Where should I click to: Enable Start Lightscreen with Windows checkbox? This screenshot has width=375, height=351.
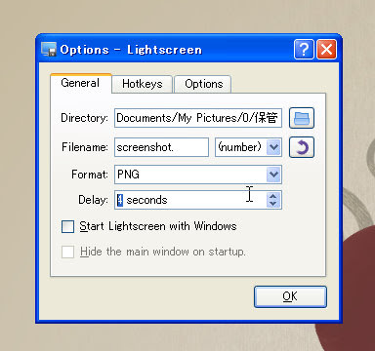point(67,226)
